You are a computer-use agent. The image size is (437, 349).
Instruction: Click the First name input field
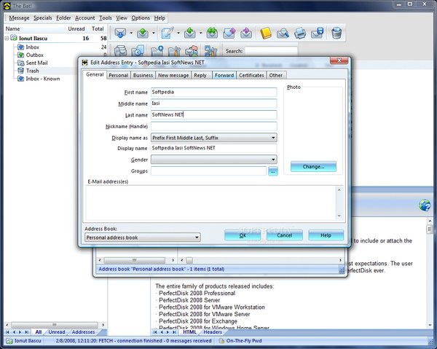pos(213,93)
